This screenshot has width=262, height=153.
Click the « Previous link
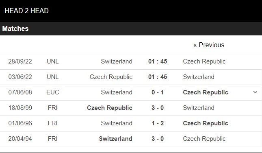pos(209,45)
